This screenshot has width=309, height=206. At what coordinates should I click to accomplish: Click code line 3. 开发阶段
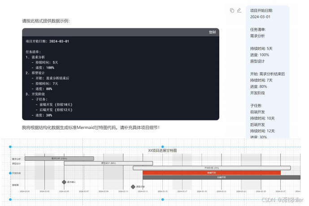[35, 94]
